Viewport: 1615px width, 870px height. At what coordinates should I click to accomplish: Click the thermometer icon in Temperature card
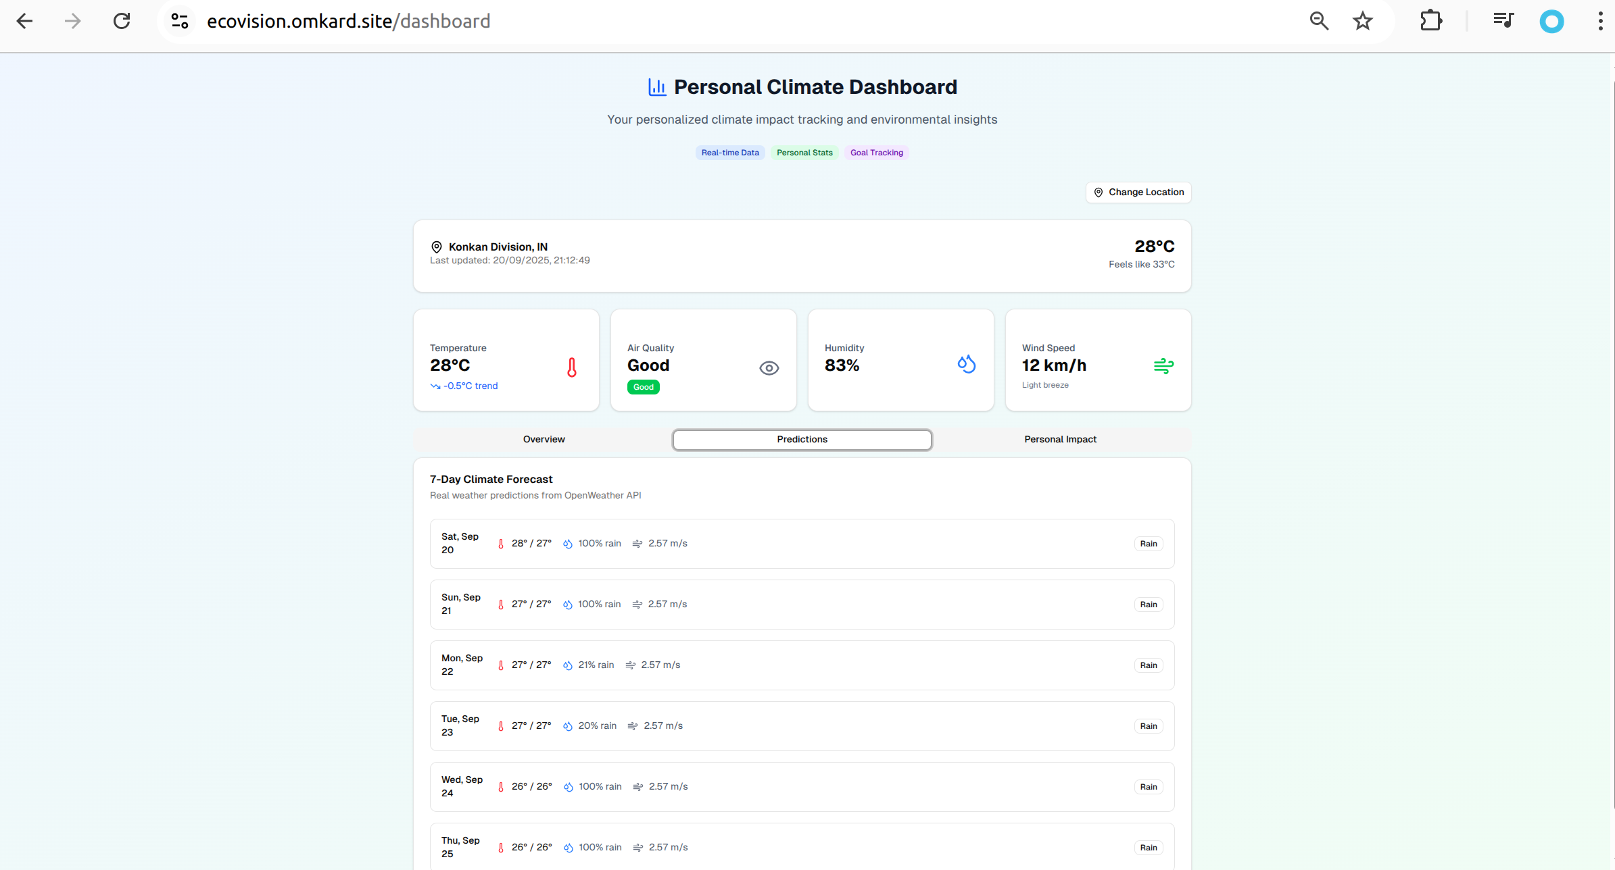[571, 367]
